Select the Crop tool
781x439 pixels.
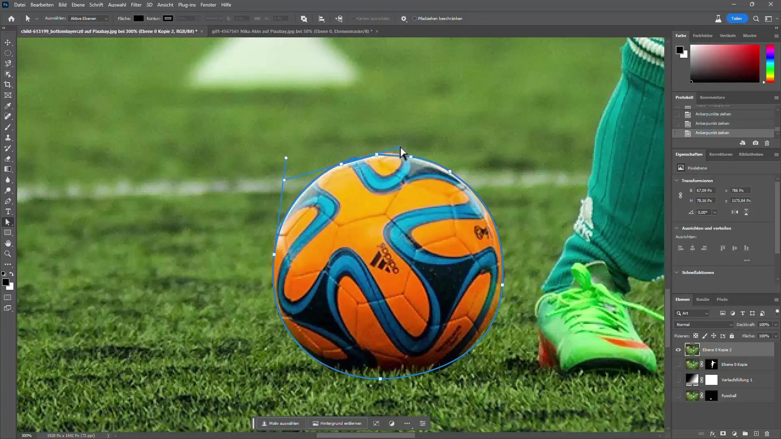[8, 85]
